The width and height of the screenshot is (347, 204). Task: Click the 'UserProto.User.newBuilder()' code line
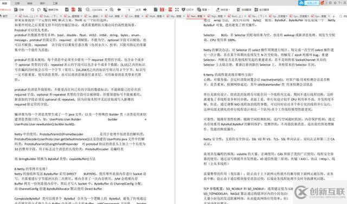coord(45,124)
